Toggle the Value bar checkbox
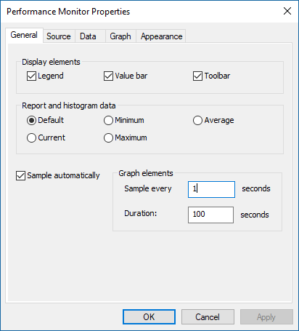This screenshot has height=331, width=299. pos(108,76)
